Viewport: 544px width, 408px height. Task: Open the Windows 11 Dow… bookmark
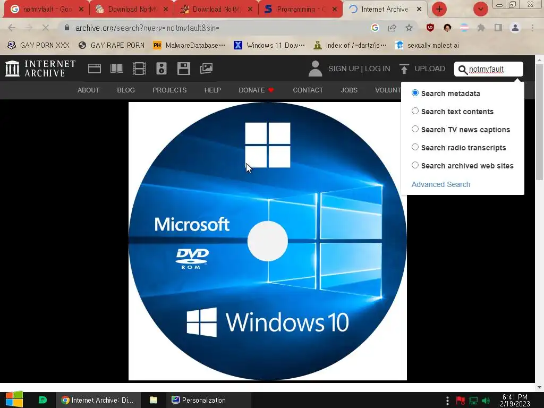pos(269,45)
